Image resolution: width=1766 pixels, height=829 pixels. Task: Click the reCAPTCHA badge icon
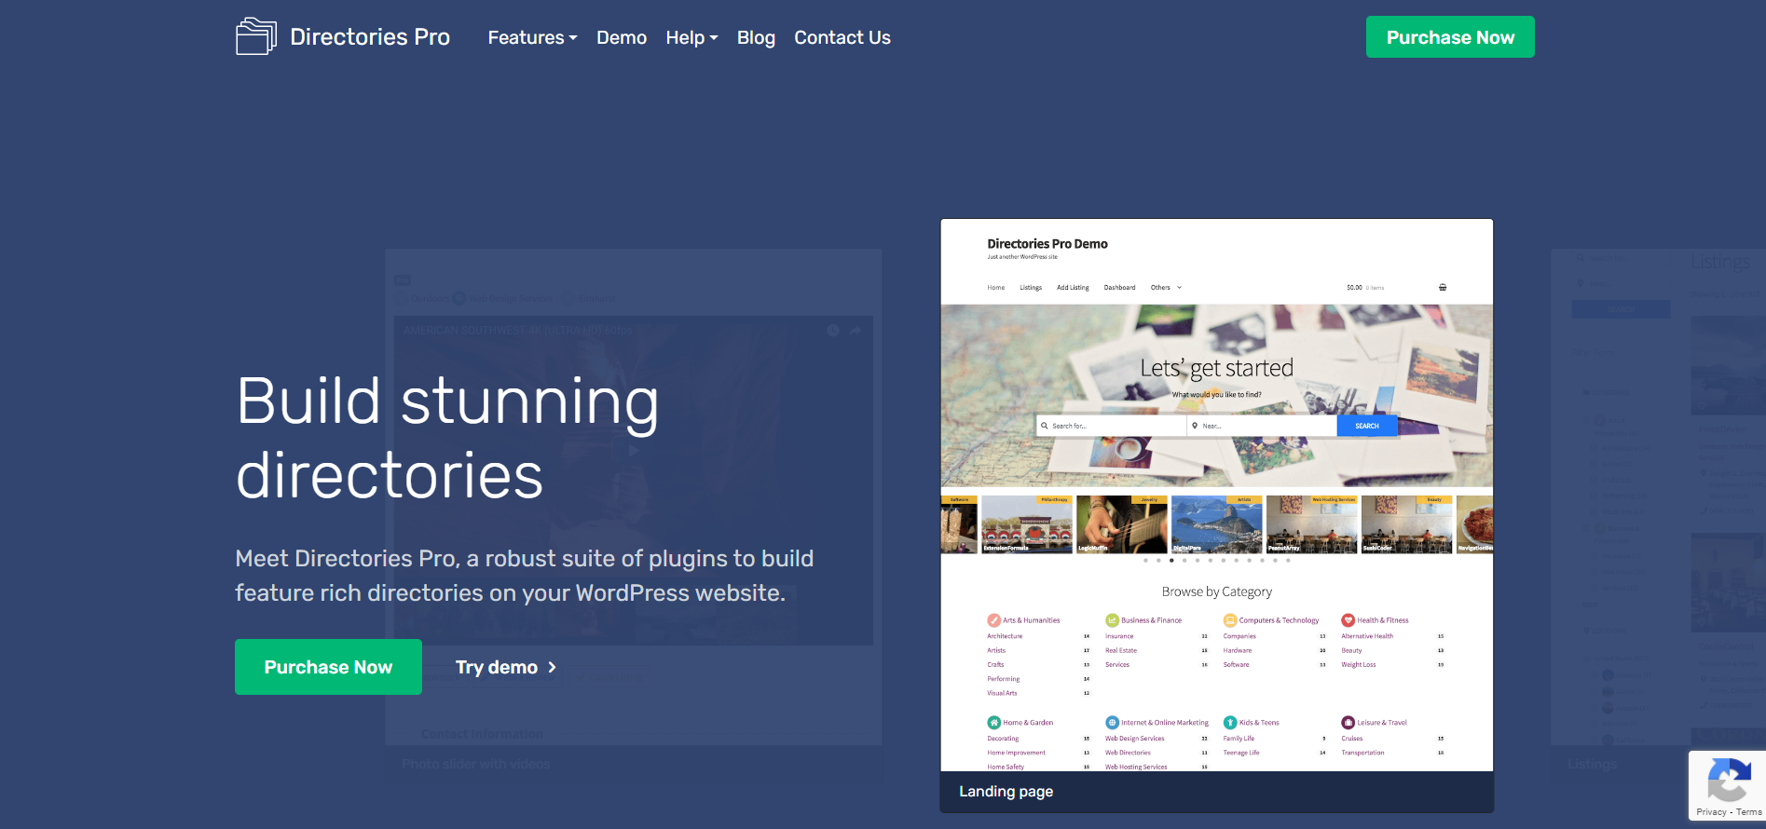(x=1728, y=780)
